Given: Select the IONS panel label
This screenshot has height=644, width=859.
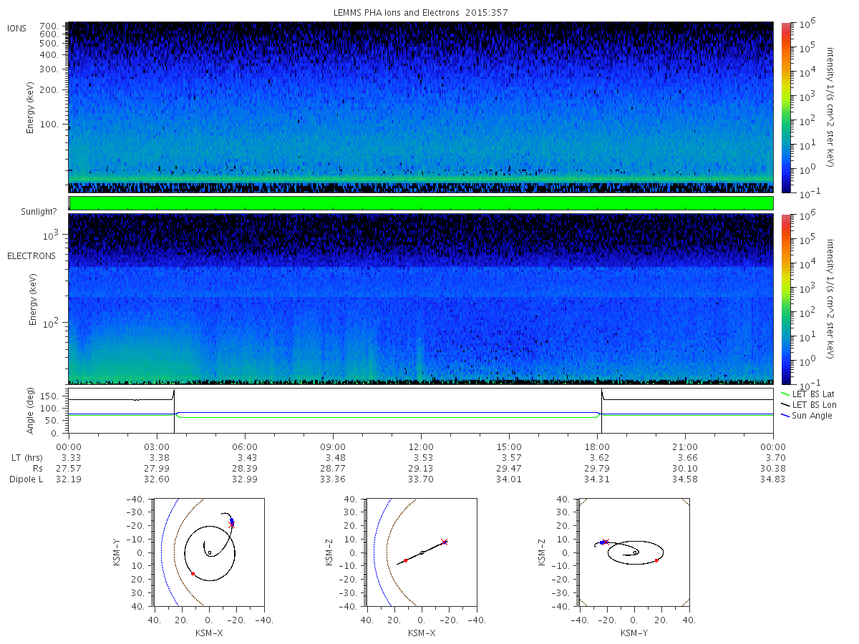Looking at the screenshot, I should click(x=17, y=29).
